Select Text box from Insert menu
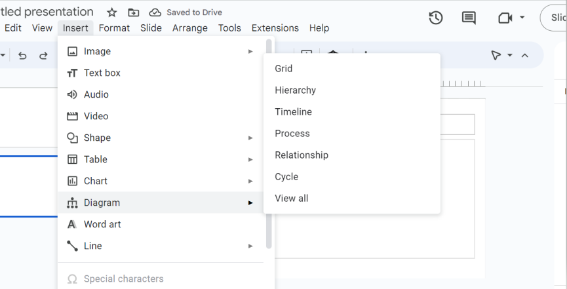Image resolution: width=567 pixels, height=289 pixels. click(102, 73)
